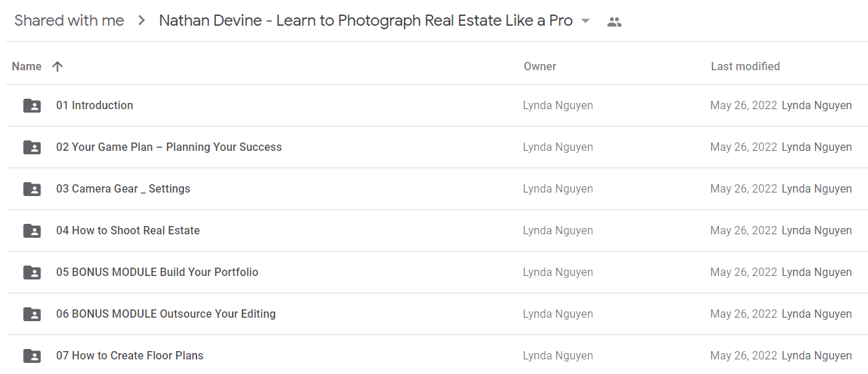Select the 04 How to Shoot Real Estate row
This screenshot has height=374, width=868.
[437, 231]
